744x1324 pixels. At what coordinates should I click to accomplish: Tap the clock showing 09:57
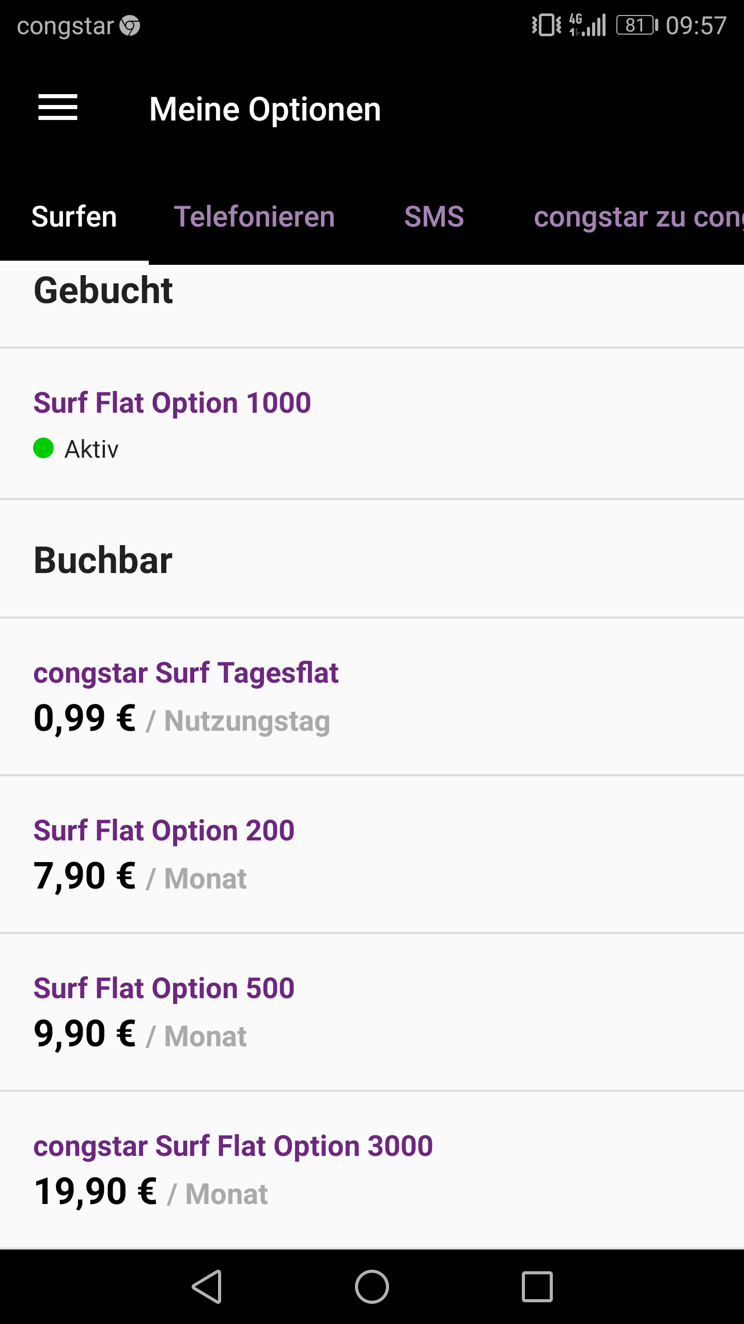[x=696, y=25]
